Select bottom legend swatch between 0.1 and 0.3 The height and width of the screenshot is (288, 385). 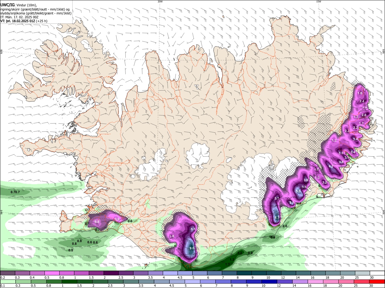pyautogui.click(x=8, y=281)
